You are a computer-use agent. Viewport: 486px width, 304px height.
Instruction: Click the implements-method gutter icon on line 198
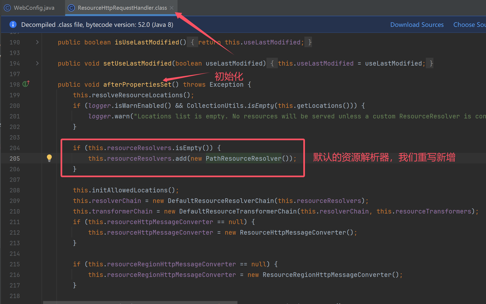(26, 84)
